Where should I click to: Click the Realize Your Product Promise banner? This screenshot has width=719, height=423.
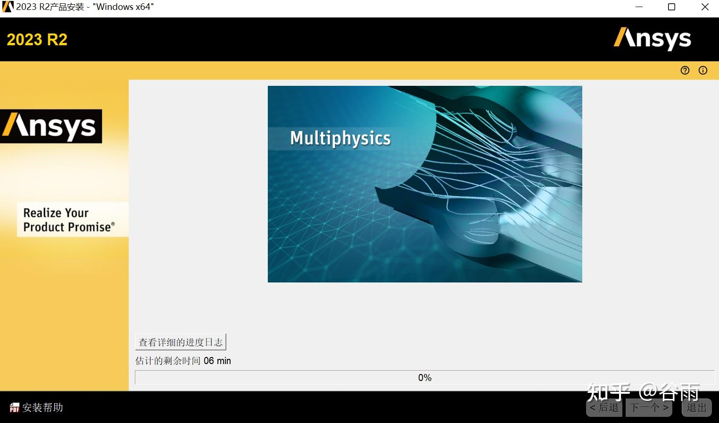click(x=72, y=219)
